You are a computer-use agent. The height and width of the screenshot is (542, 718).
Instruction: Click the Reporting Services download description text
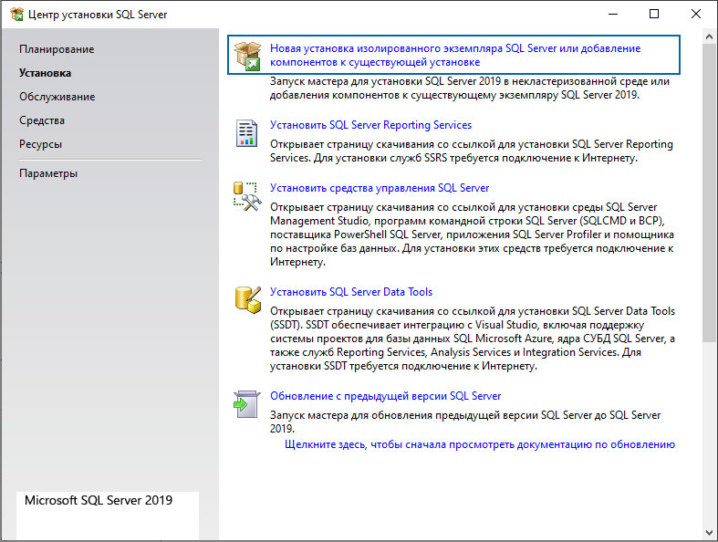472,151
